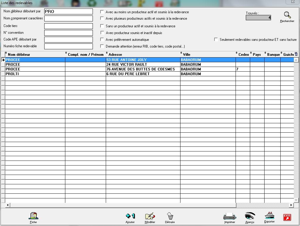
Task: Click the Imprimer printer icon
Action: point(230,216)
